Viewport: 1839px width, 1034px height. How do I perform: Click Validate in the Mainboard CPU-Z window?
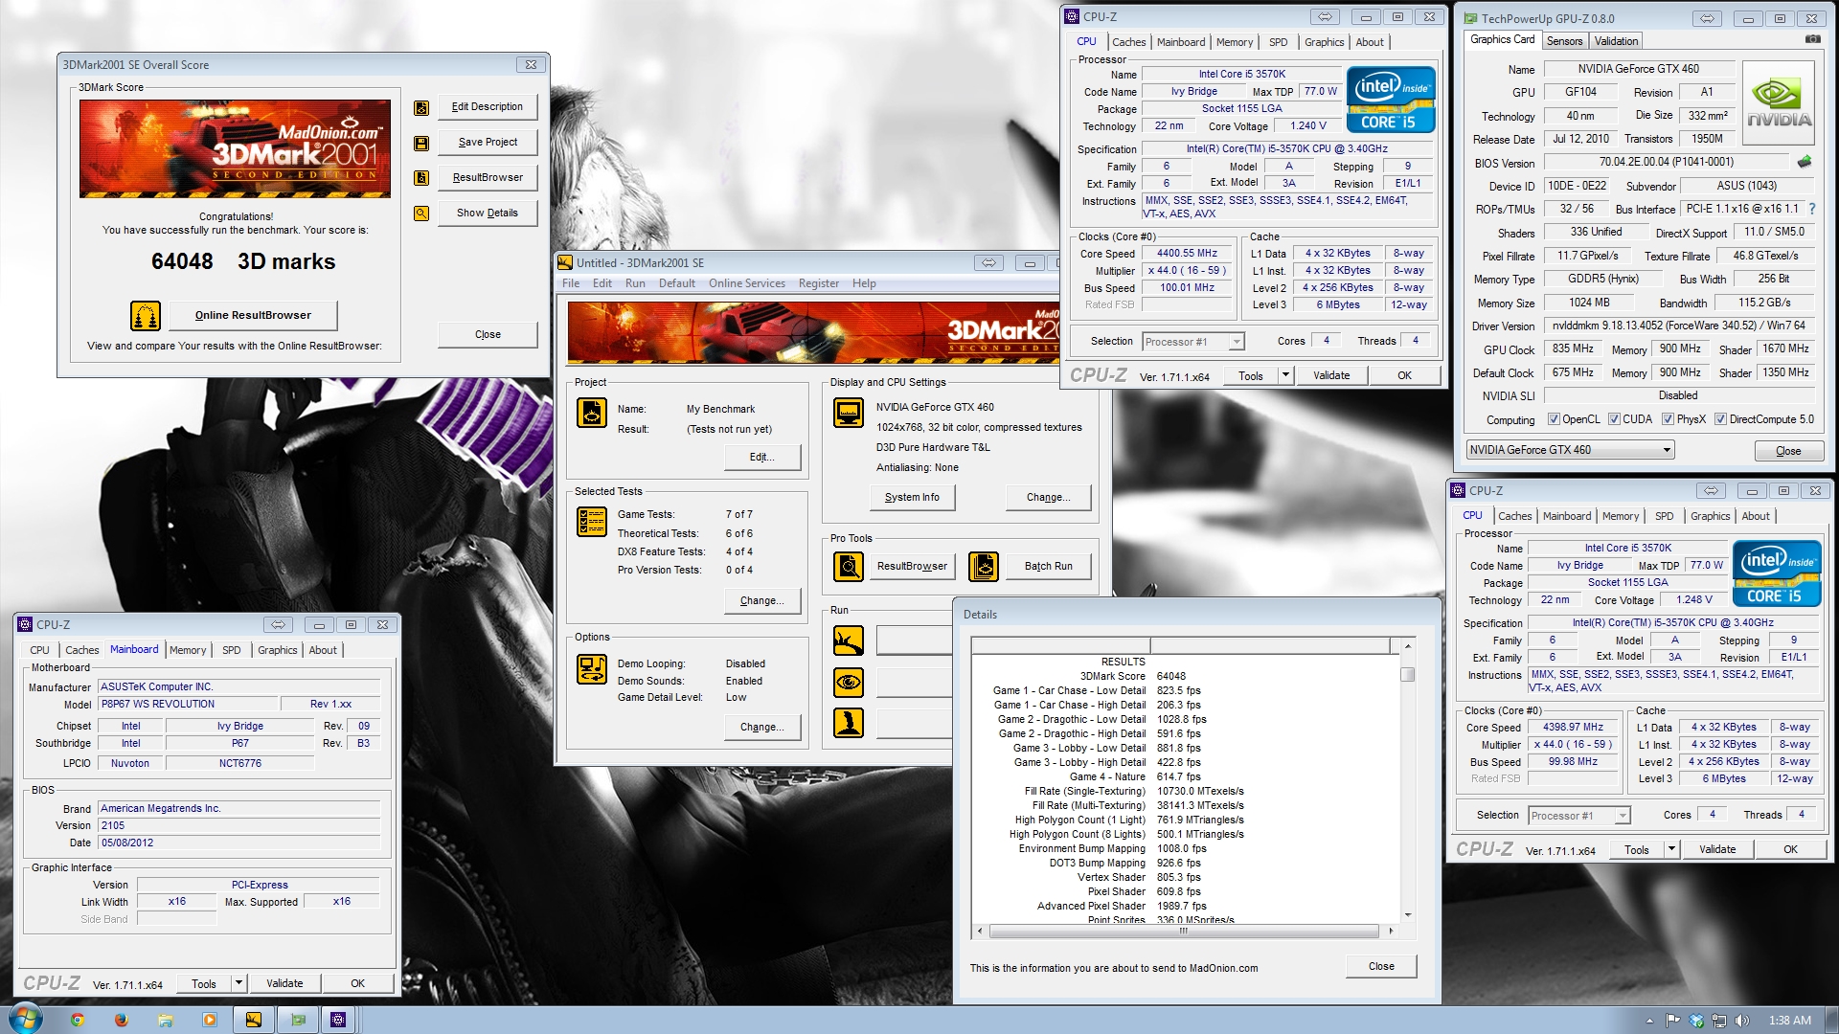click(284, 983)
